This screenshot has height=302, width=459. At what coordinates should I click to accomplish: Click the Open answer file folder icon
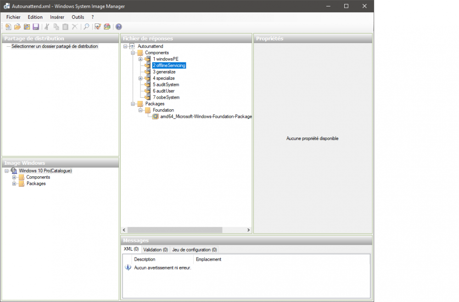17,27
